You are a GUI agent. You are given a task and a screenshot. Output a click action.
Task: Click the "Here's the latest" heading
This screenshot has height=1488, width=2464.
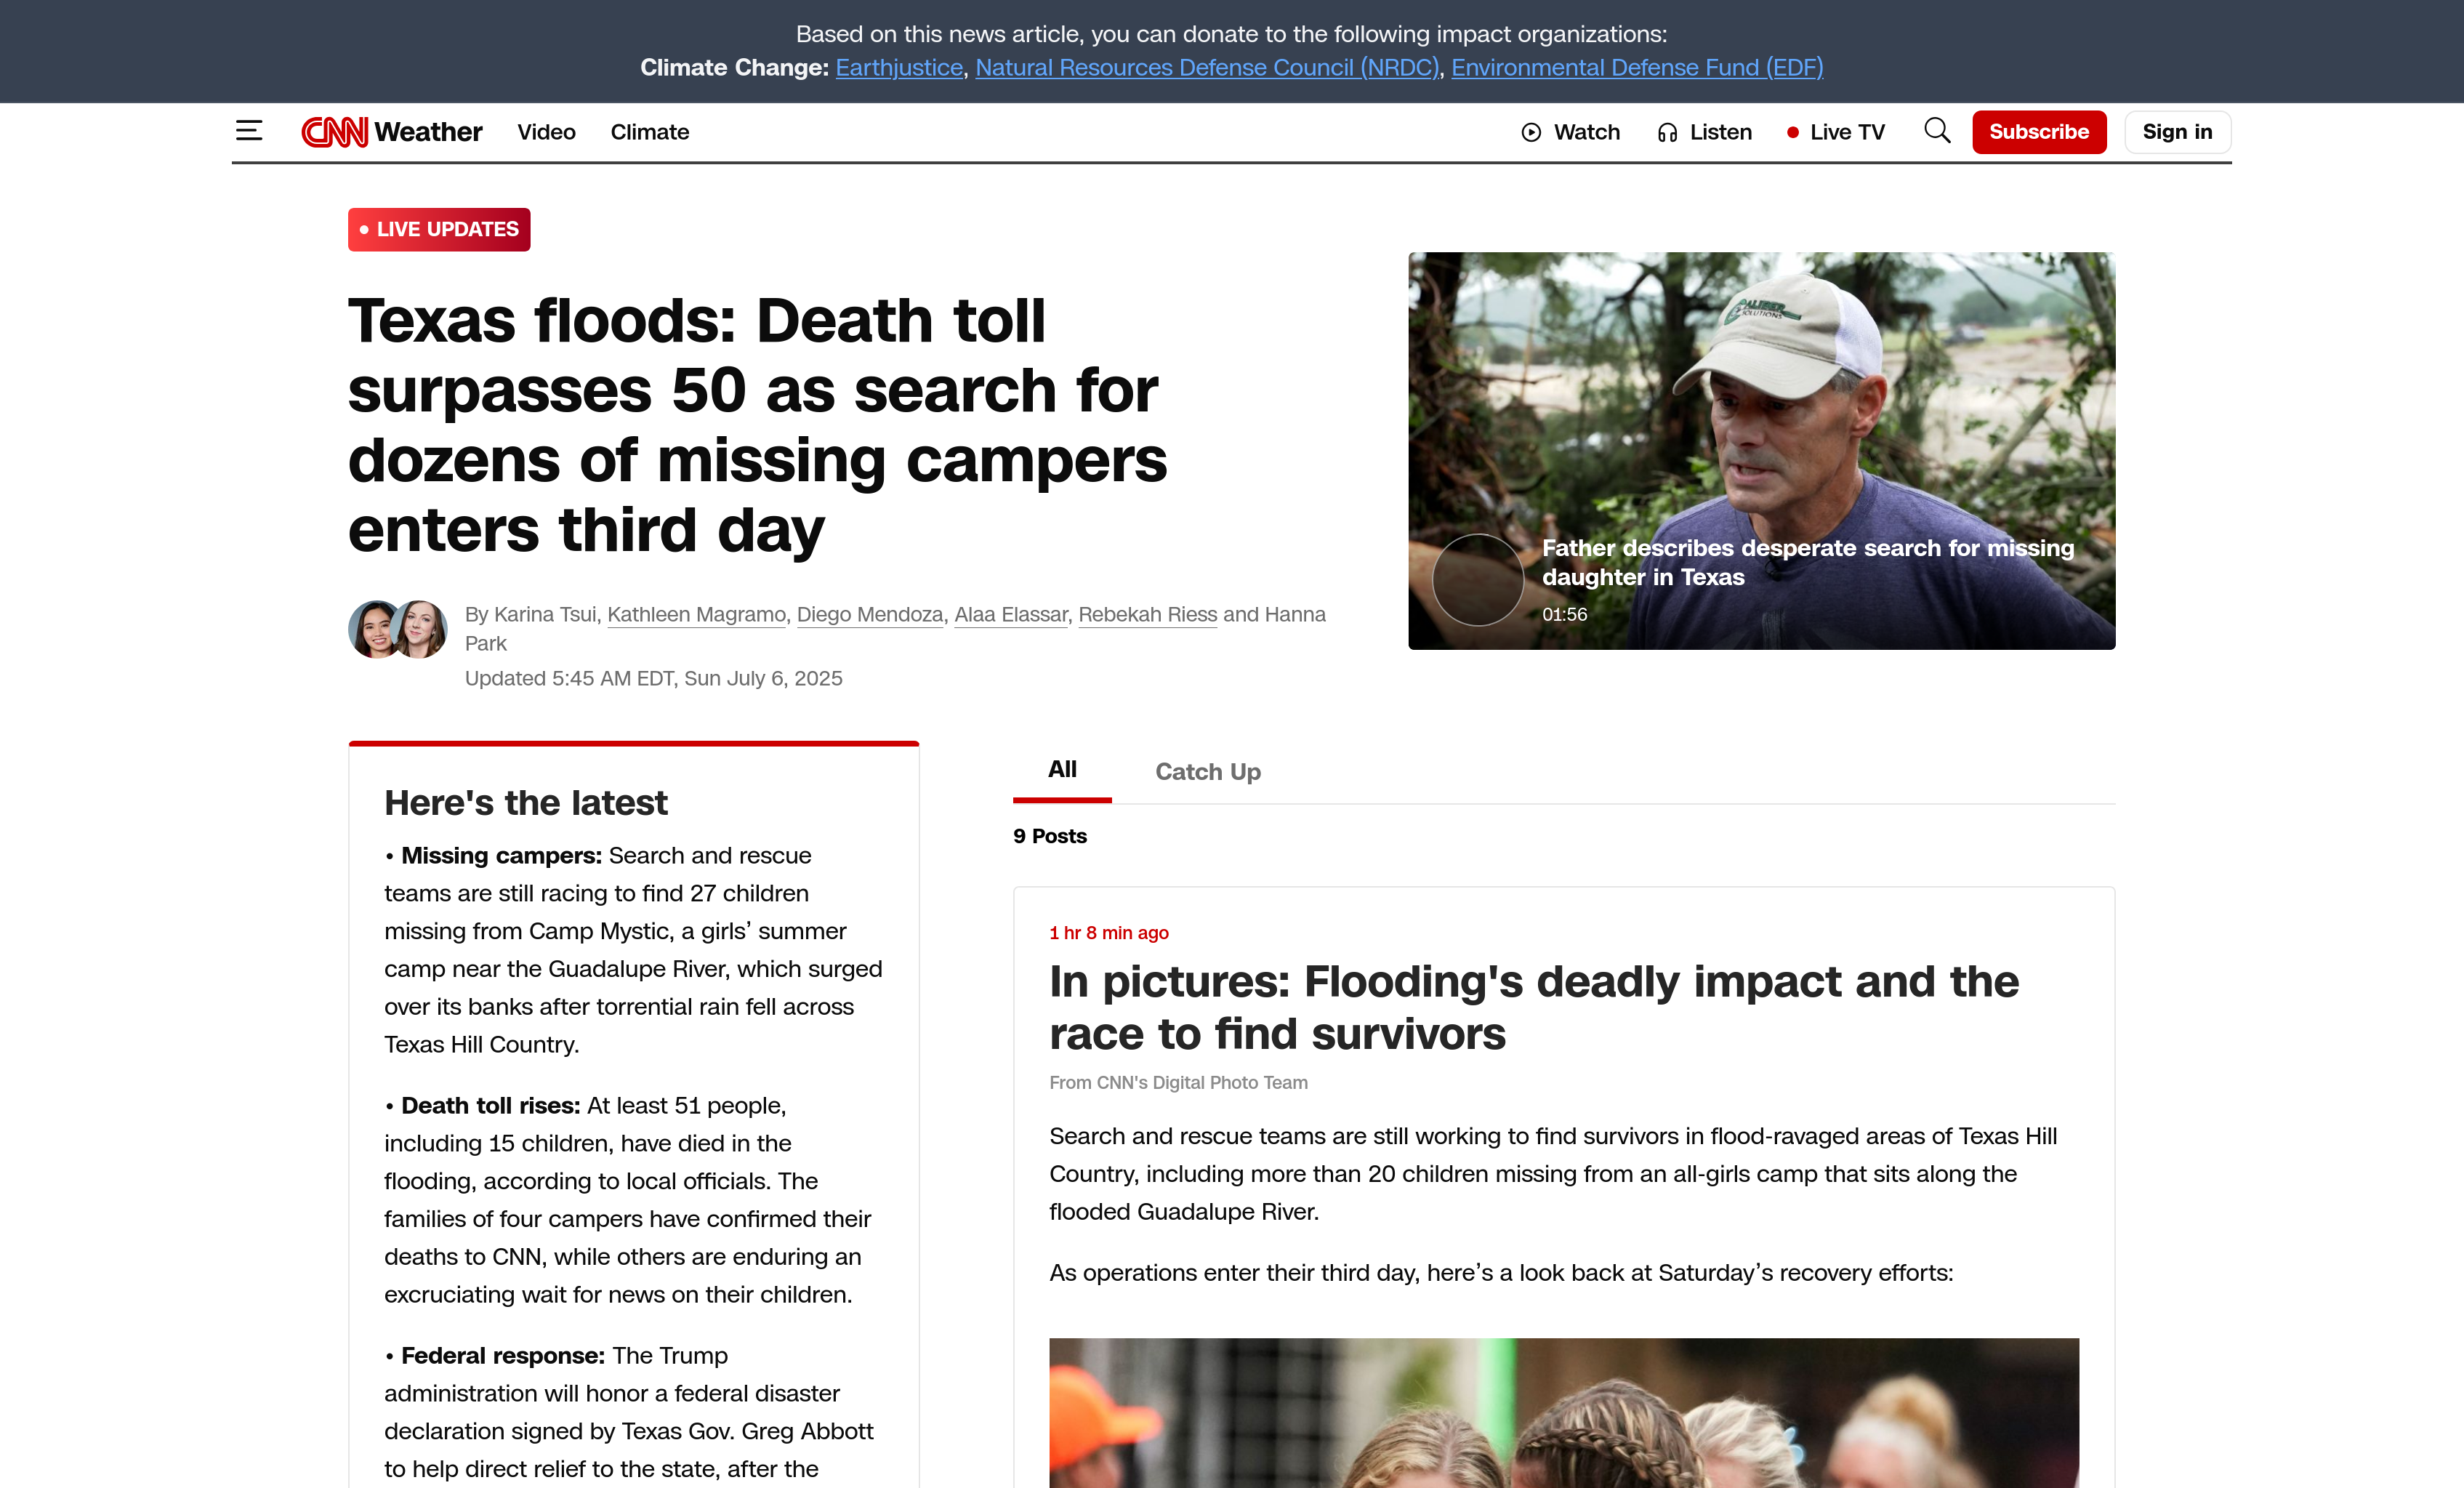point(526,803)
